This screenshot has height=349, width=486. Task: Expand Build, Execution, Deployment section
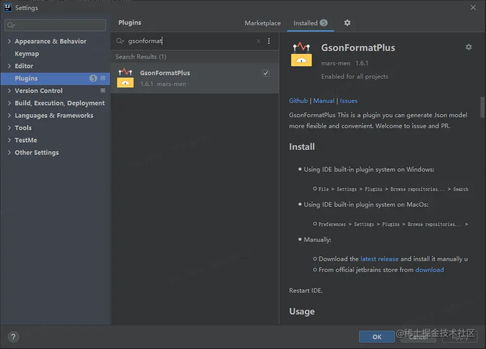[9, 103]
